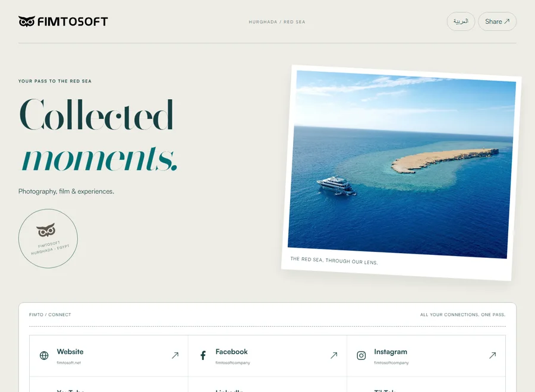Viewport: 535px width, 392px height.
Task: Click the 'FIMTO / CONNECT' label
Action: (50, 315)
